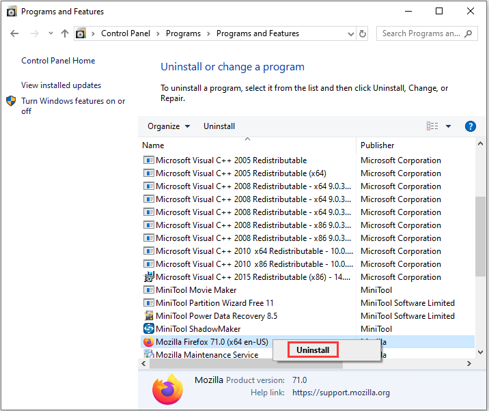This screenshot has height=411, width=489.
Task: Click Mozilla Firefox icon in list
Action: pos(149,342)
